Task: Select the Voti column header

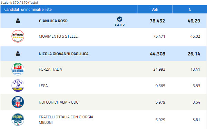Action: [x=155, y=9]
